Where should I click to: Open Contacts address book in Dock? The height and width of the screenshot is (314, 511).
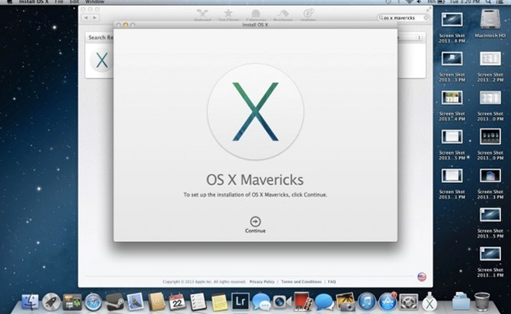click(x=156, y=302)
